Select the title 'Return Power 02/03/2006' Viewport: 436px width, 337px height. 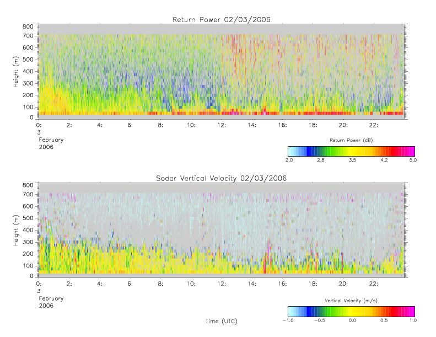coord(222,19)
